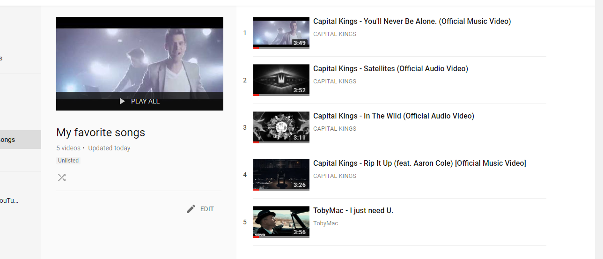Click title Capital Kings - Satellites (Official Audio Video)
Image resolution: width=603 pixels, height=259 pixels.
point(390,69)
